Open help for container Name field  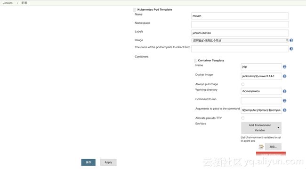tap(284, 67)
